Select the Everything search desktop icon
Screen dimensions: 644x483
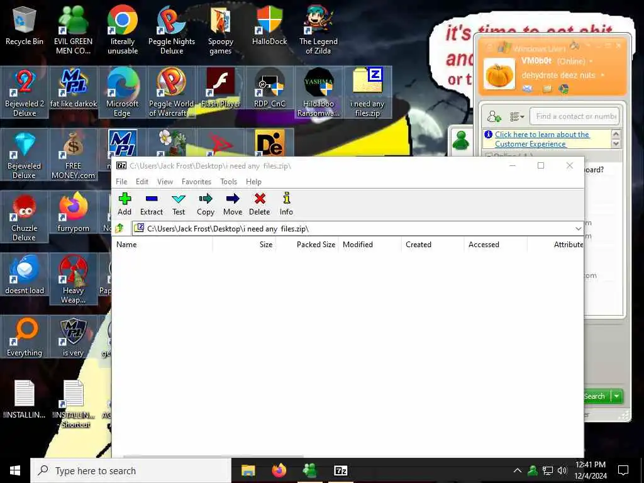pos(25,337)
